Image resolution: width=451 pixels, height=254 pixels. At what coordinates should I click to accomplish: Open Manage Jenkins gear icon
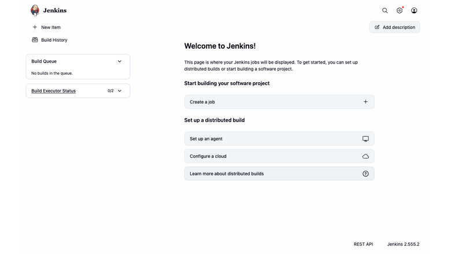(400, 10)
